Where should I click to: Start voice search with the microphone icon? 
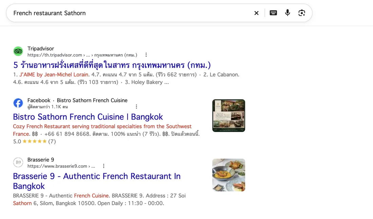pyautogui.click(x=287, y=13)
